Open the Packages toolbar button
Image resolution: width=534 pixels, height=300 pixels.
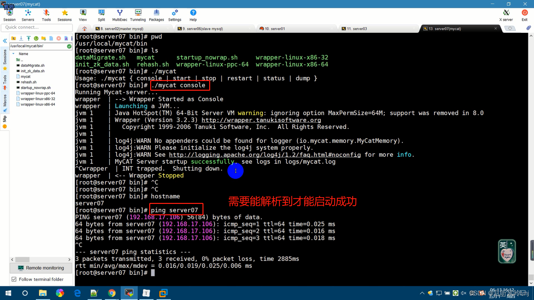coord(157,15)
